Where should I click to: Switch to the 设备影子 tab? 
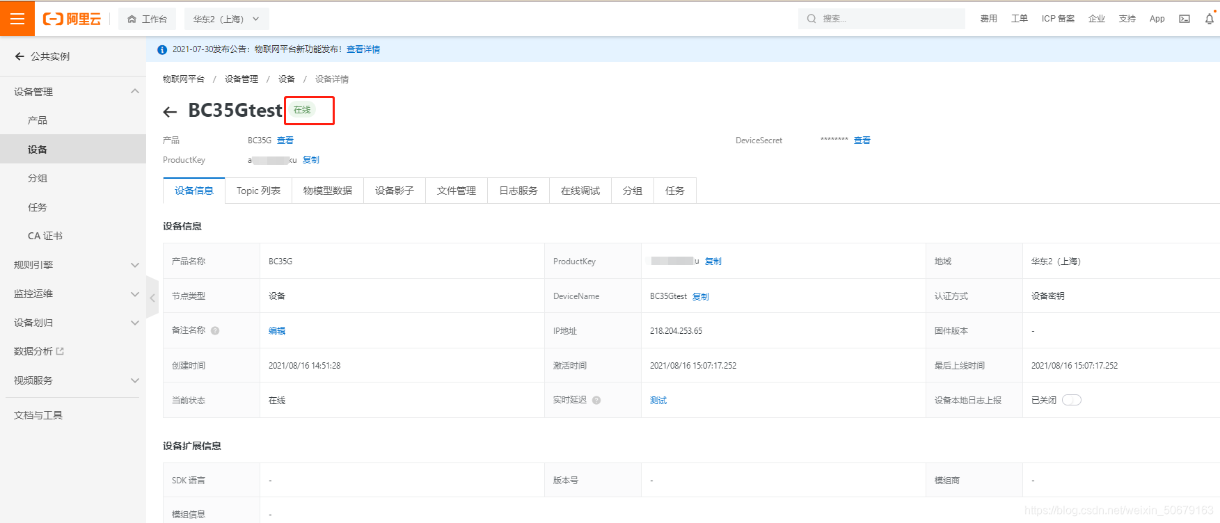(395, 191)
